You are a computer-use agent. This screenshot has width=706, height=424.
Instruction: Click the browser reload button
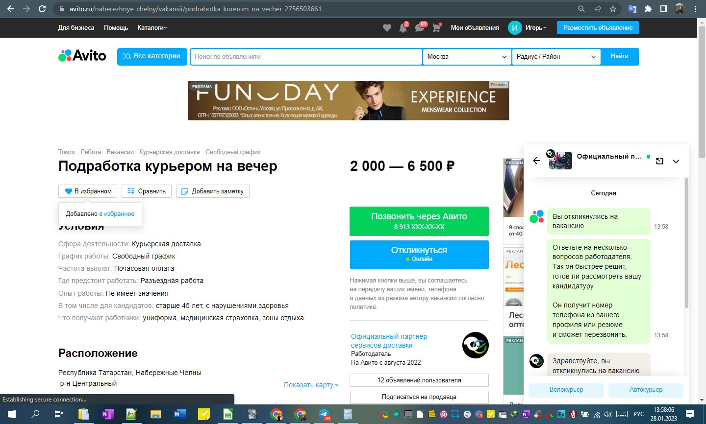(x=42, y=9)
